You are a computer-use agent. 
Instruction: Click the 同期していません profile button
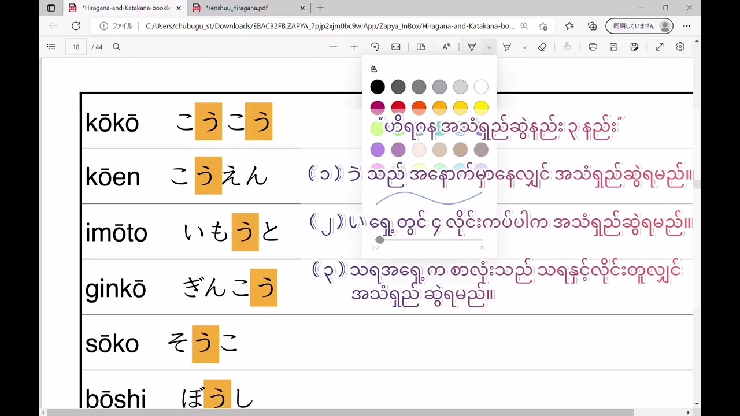639,26
